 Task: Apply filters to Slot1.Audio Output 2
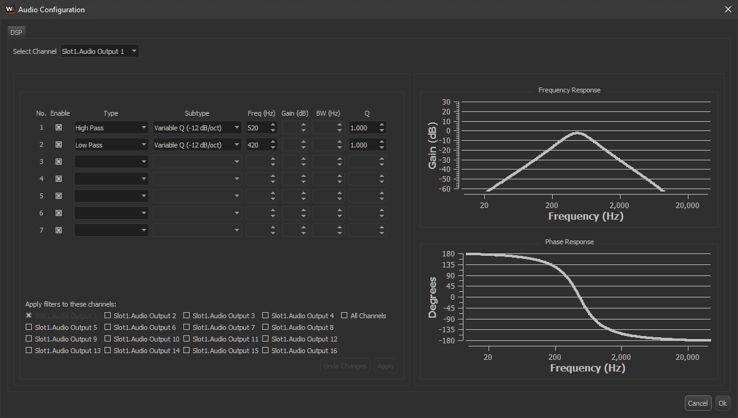point(108,316)
